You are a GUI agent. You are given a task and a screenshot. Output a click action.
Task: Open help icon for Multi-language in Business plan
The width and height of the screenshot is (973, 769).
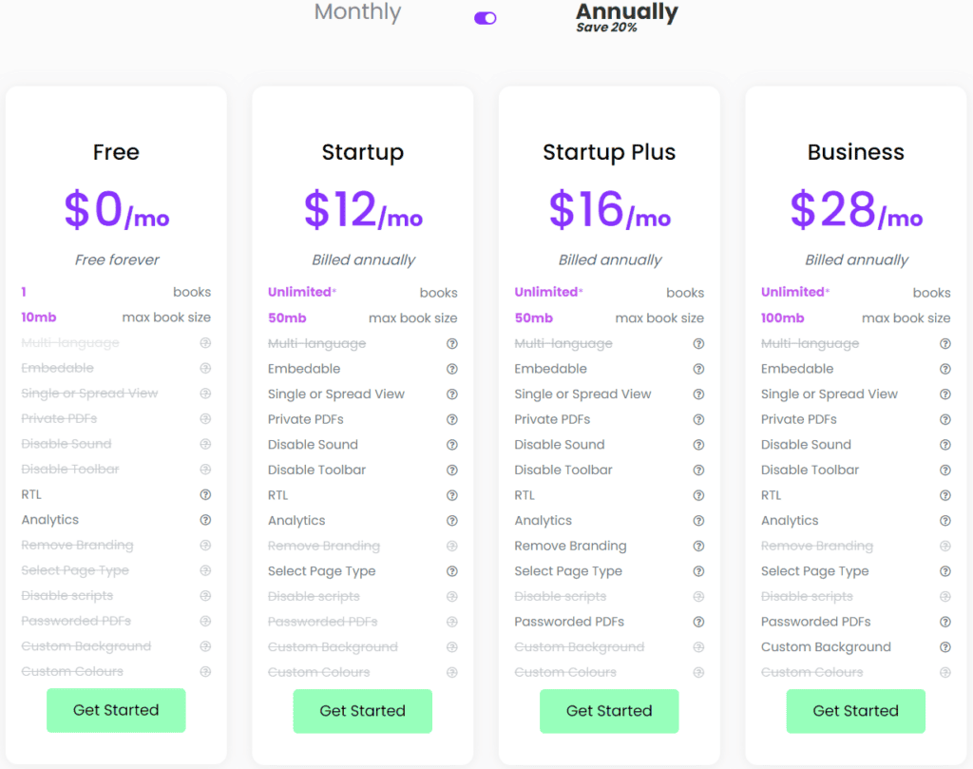(945, 344)
